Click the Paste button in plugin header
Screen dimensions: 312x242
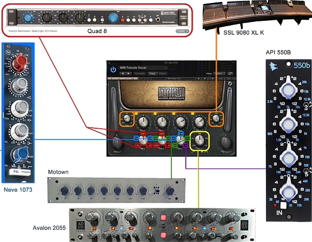[162, 74]
